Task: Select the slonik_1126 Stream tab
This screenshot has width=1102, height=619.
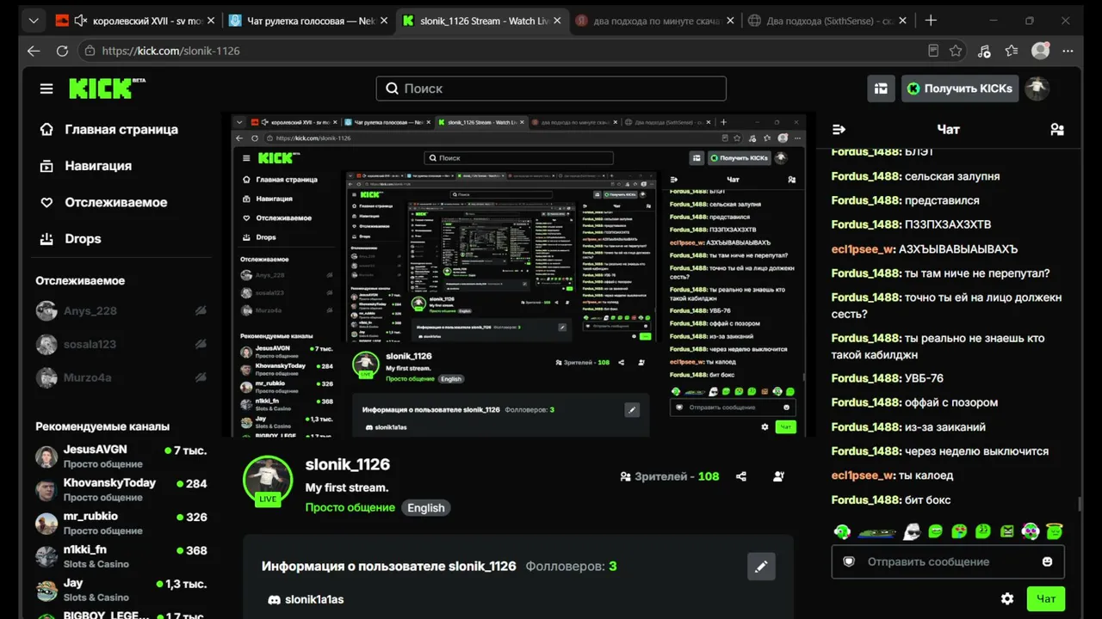Action: click(x=483, y=21)
